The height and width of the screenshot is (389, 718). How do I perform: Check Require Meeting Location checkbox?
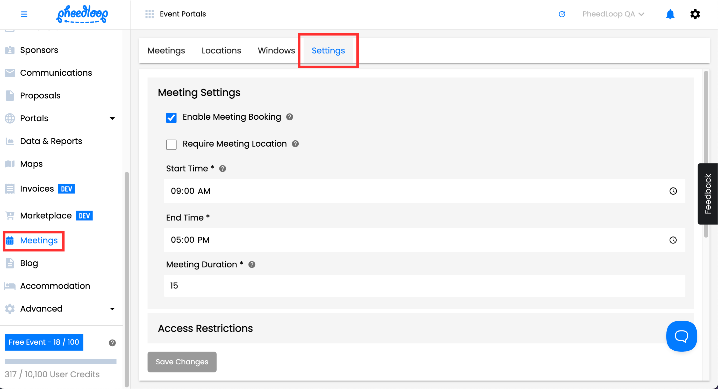pos(171,144)
